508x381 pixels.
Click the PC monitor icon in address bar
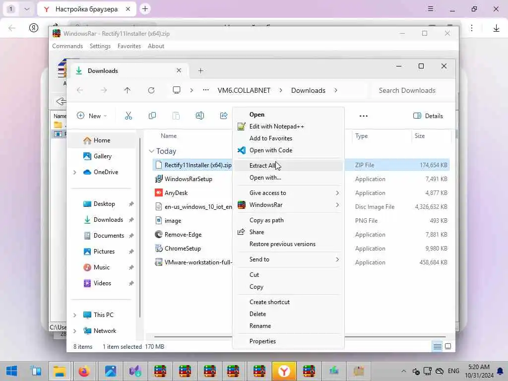[177, 90]
